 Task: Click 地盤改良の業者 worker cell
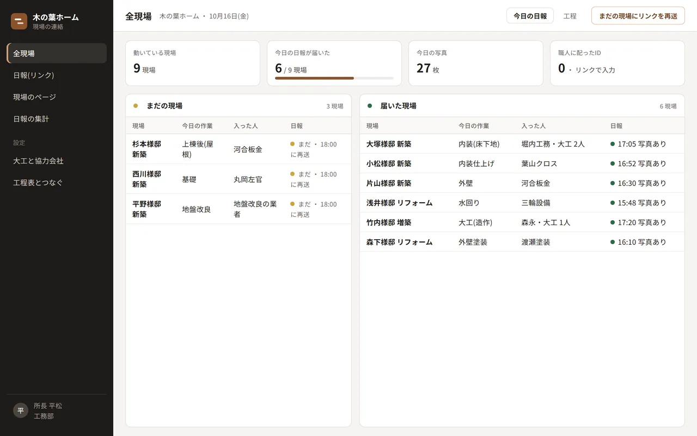click(x=255, y=209)
